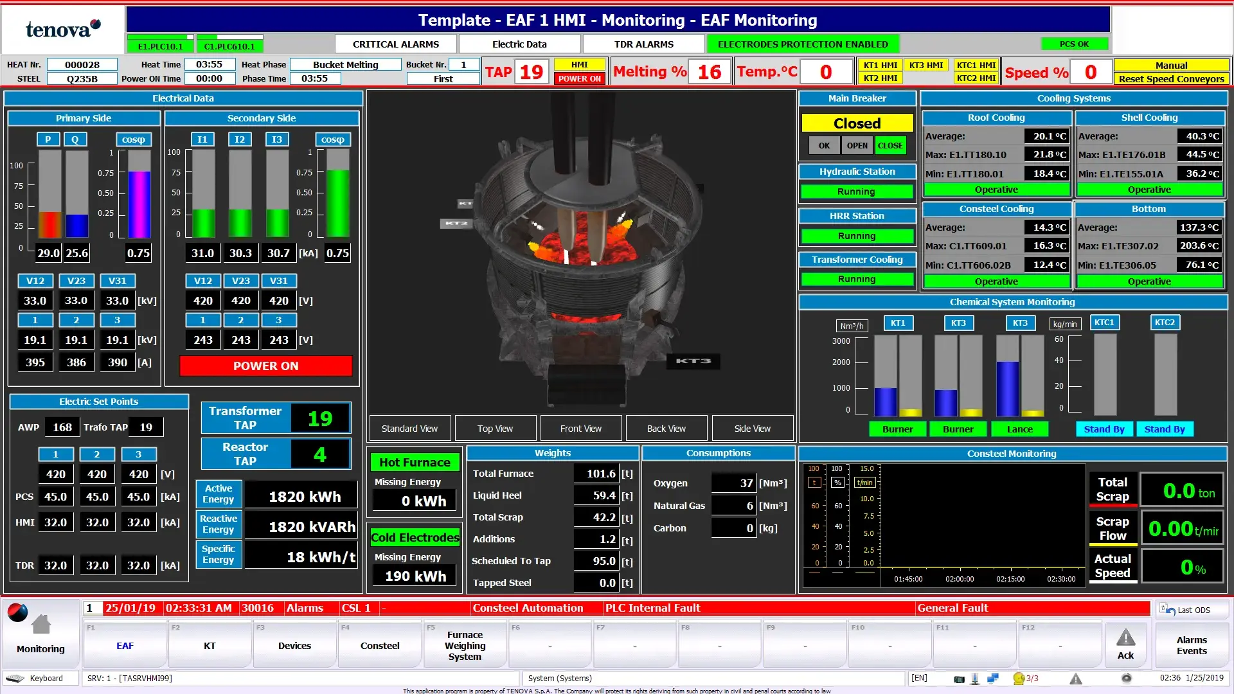Click the PLC Internal Fault alarm text

click(x=652, y=608)
